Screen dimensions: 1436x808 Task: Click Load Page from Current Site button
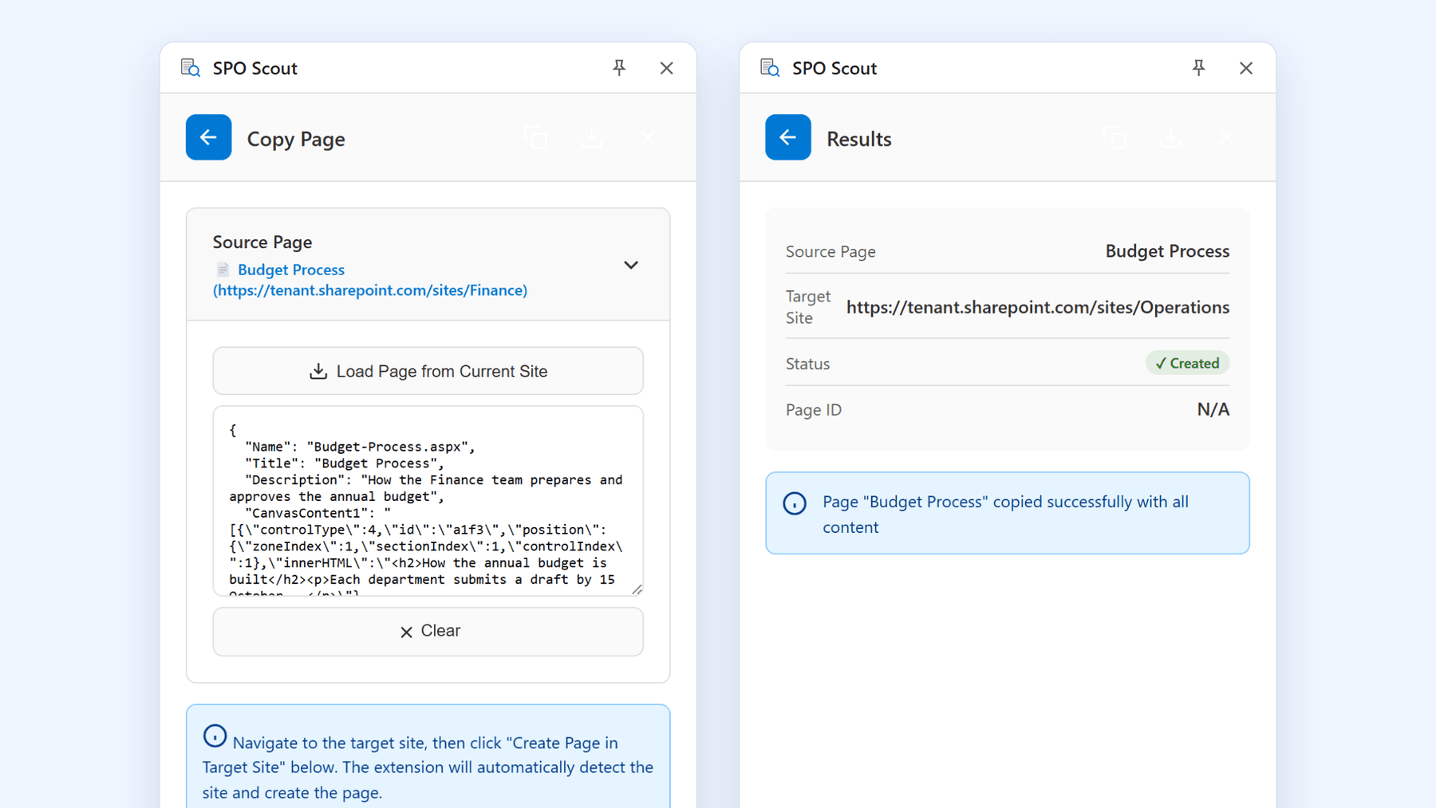click(x=428, y=371)
